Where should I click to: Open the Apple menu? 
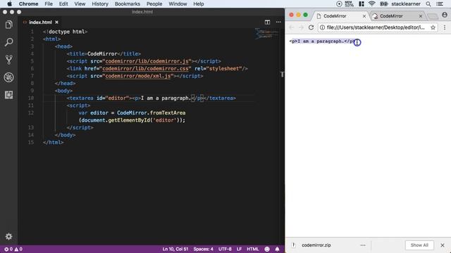coord(9,4)
